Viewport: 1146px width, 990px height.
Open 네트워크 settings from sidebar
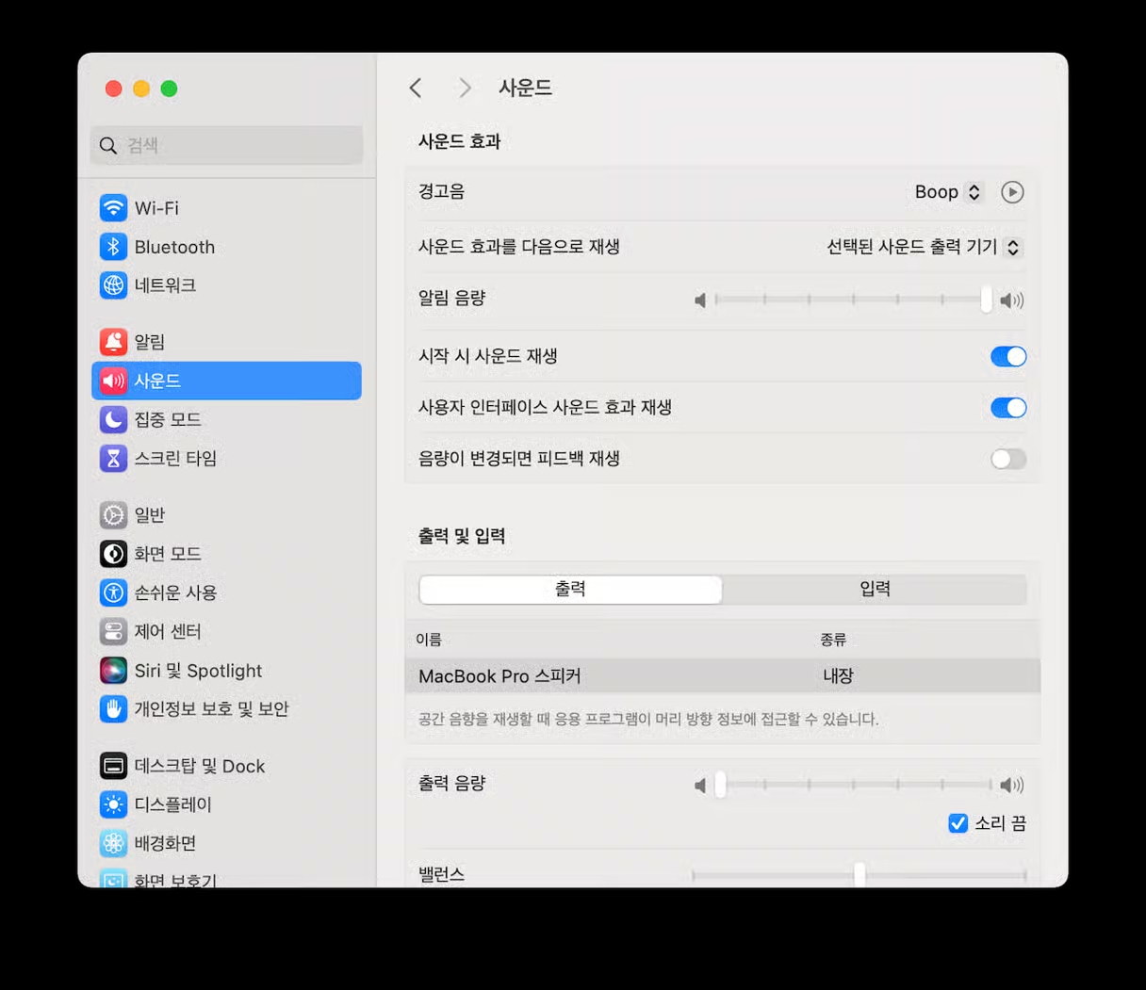pos(113,285)
